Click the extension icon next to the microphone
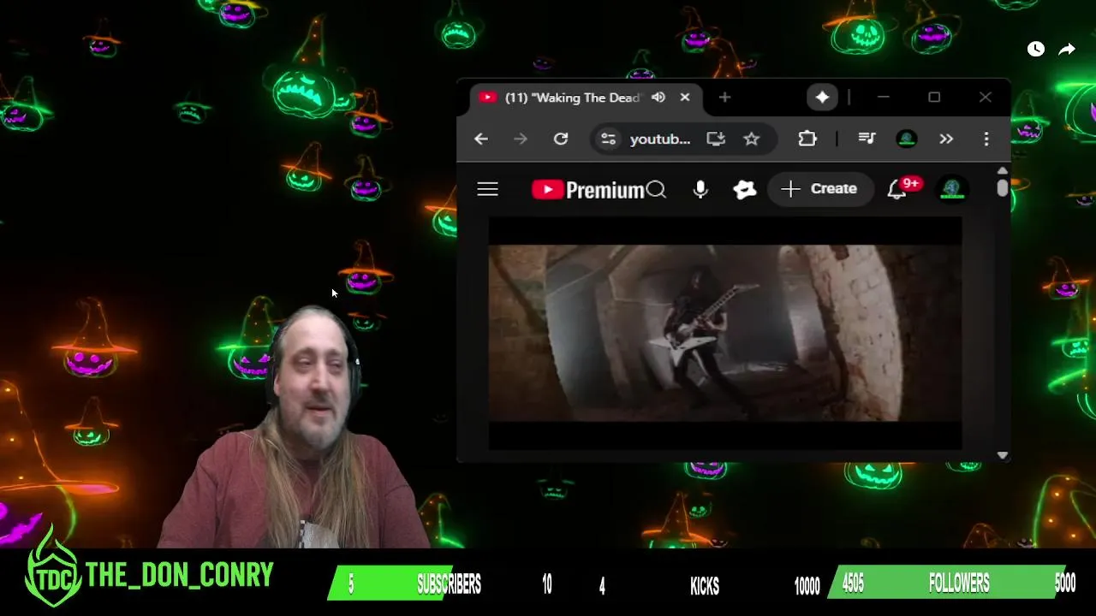This screenshot has width=1096, height=616. 745,189
